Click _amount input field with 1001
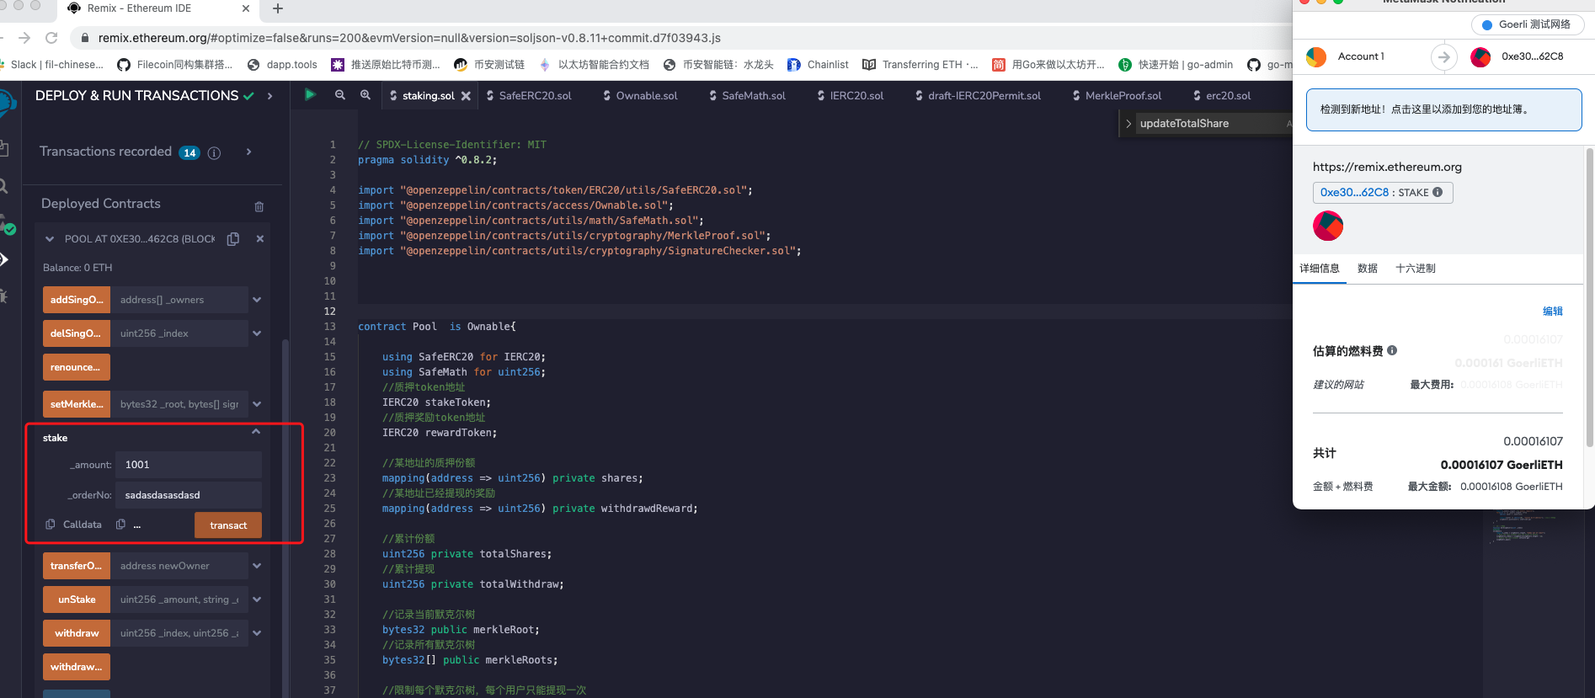Viewport: 1595px width, 698px height. pyautogui.click(x=189, y=465)
